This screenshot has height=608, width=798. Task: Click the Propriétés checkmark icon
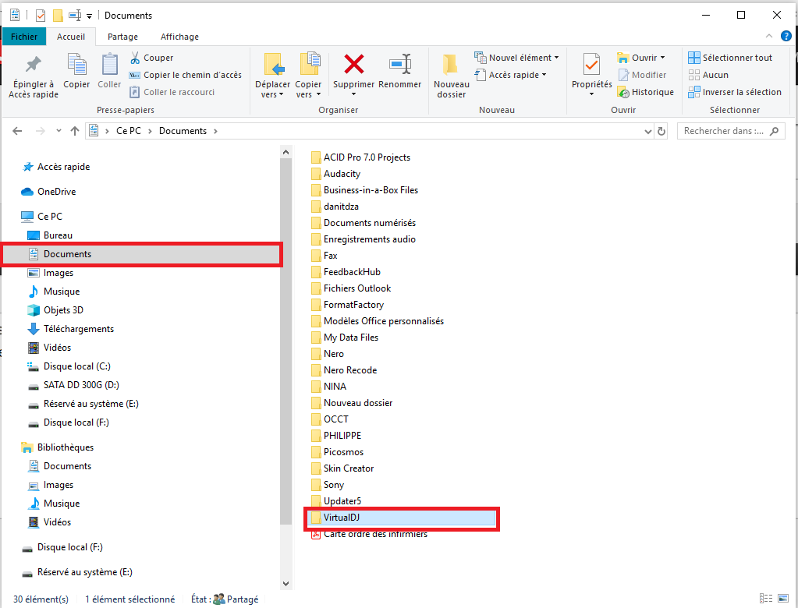pyautogui.click(x=591, y=65)
